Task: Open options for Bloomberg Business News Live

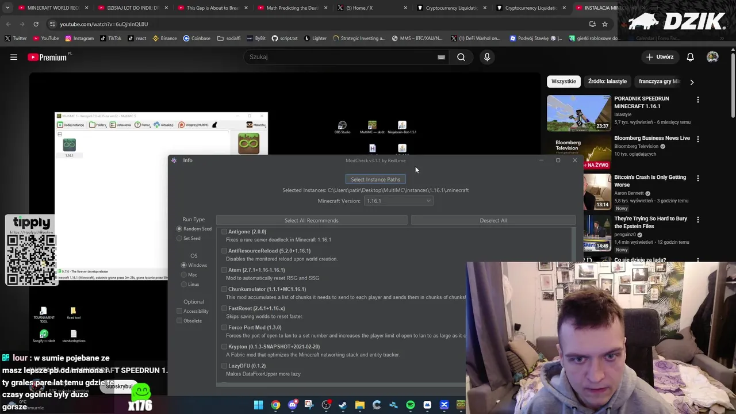Action: click(x=698, y=139)
